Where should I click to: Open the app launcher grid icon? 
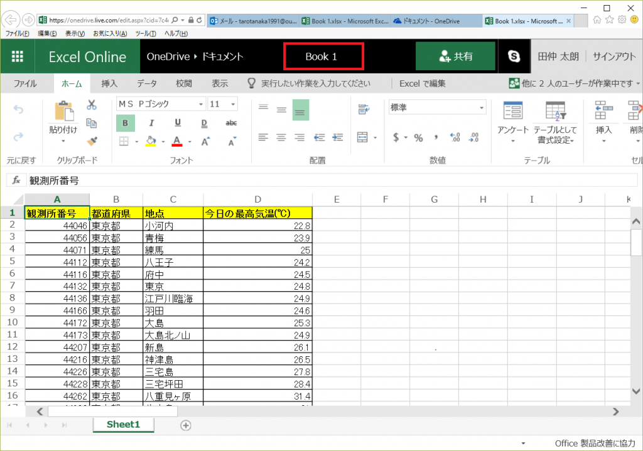click(x=17, y=56)
